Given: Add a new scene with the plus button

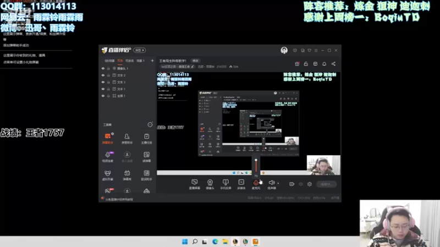Looking at the screenshot, I should (x=152, y=60).
